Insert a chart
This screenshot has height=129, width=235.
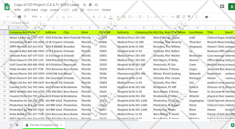(x=184, y=17)
